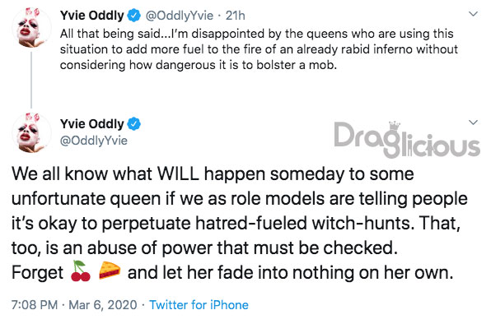Click the Draglicious watermark logo
The width and height of the screenshot is (491, 324).
coord(406,140)
